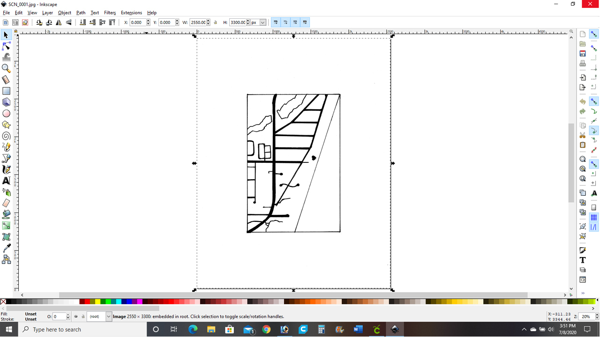The width and height of the screenshot is (600, 337).
Task: Click the Undo arrow icon
Action: (x=583, y=102)
